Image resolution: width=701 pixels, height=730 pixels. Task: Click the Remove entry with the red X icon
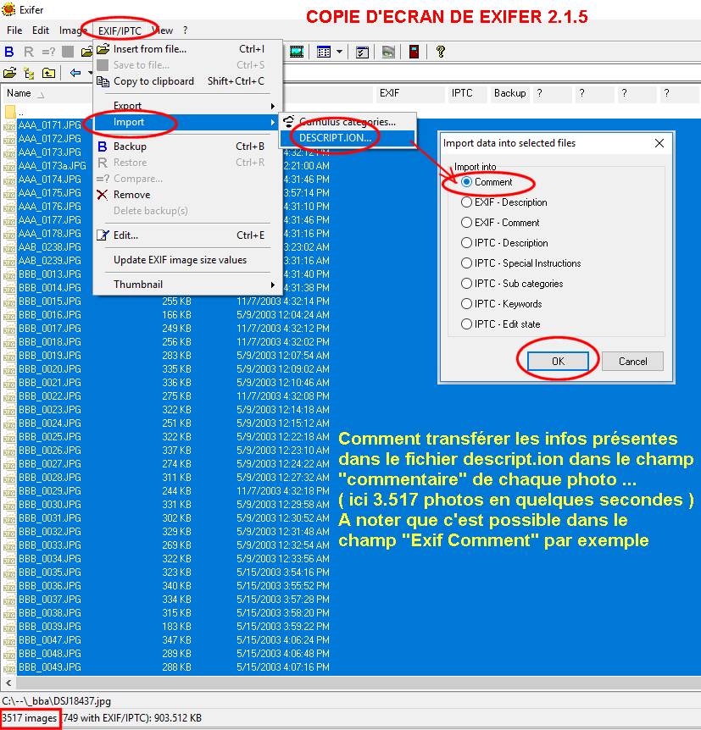point(132,195)
